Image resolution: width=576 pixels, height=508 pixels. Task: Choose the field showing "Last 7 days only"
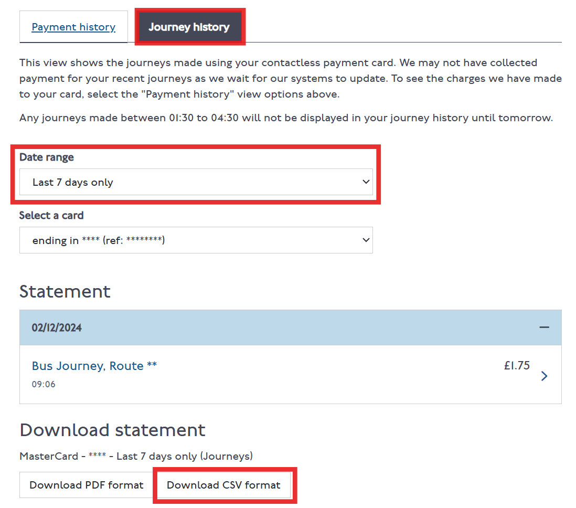tap(197, 182)
